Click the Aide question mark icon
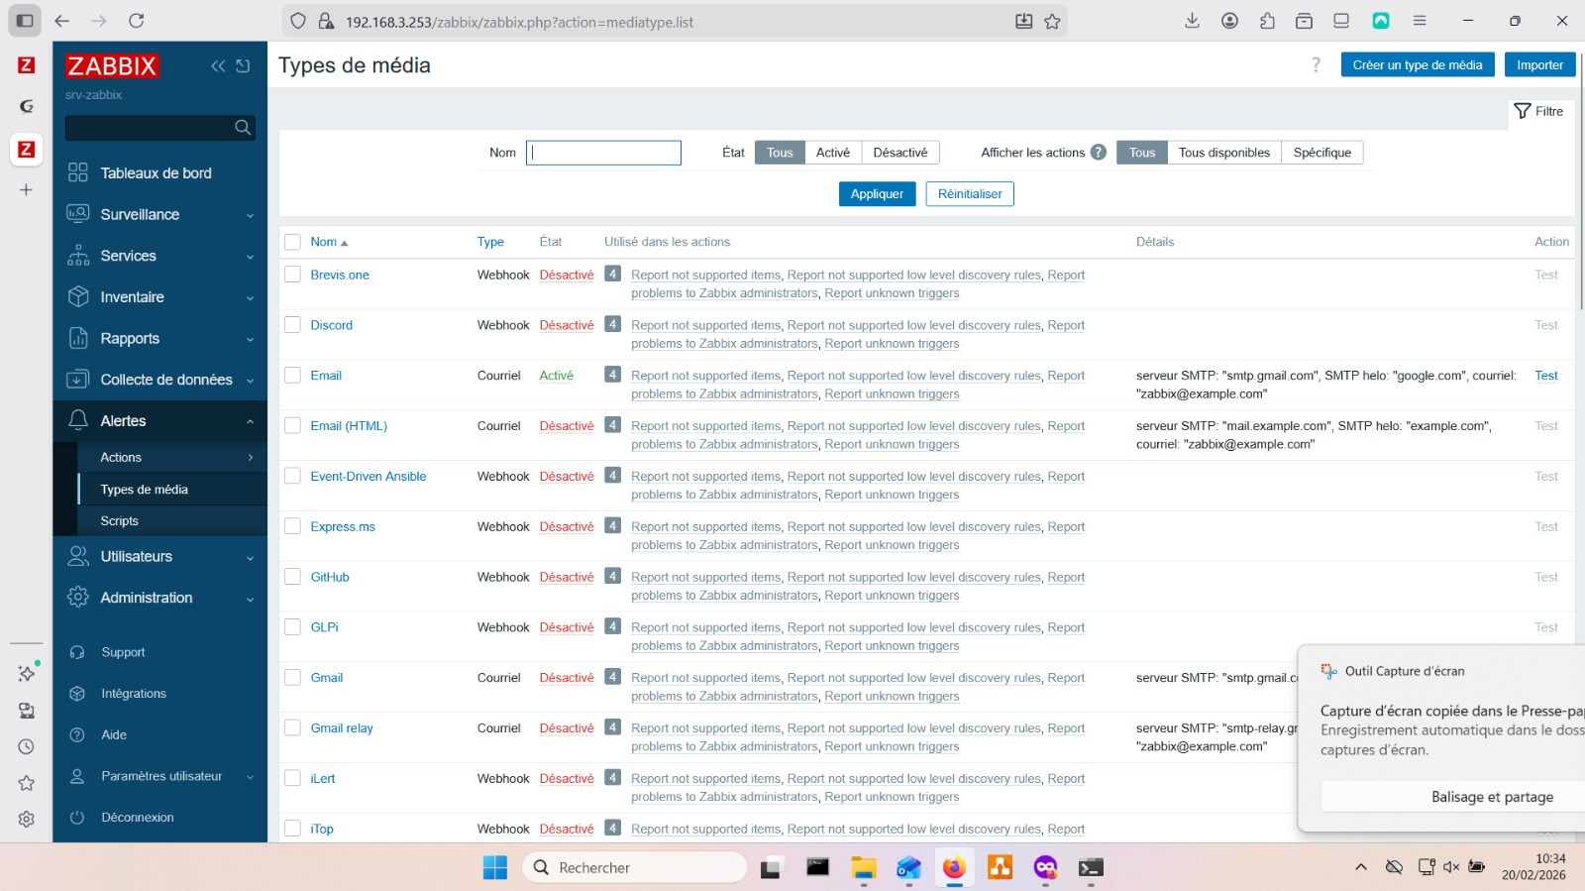1585x891 pixels. click(x=77, y=735)
